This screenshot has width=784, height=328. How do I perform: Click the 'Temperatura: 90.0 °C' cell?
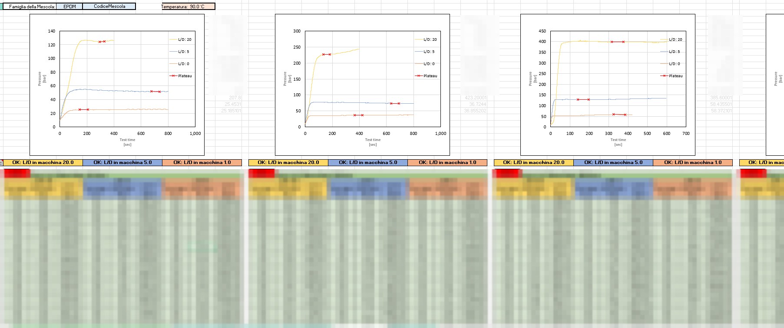point(188,7)
